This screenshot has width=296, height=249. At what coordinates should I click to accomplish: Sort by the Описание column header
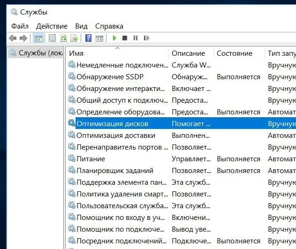(191, 53)
